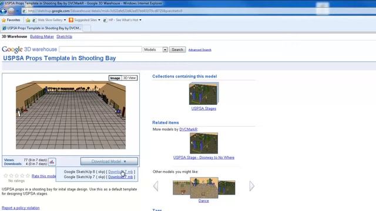Click the shooting bay model preview image
The width and height of the screenshot is (376, 211).
(70, 115)
